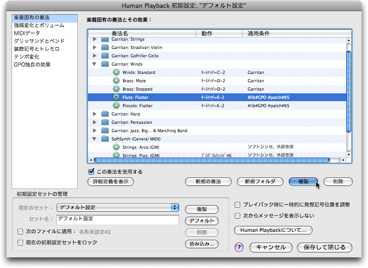Select テンポ変化 category
Screen dimensions: 368x268
pos(44,57)
